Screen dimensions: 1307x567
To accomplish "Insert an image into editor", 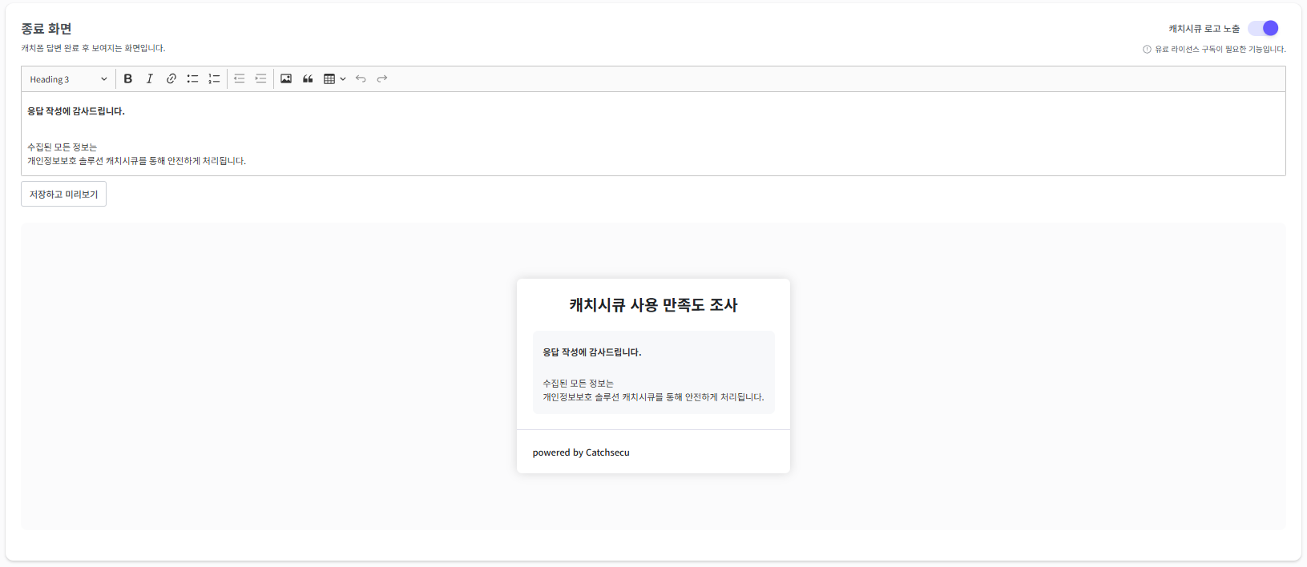I will 286,78.
